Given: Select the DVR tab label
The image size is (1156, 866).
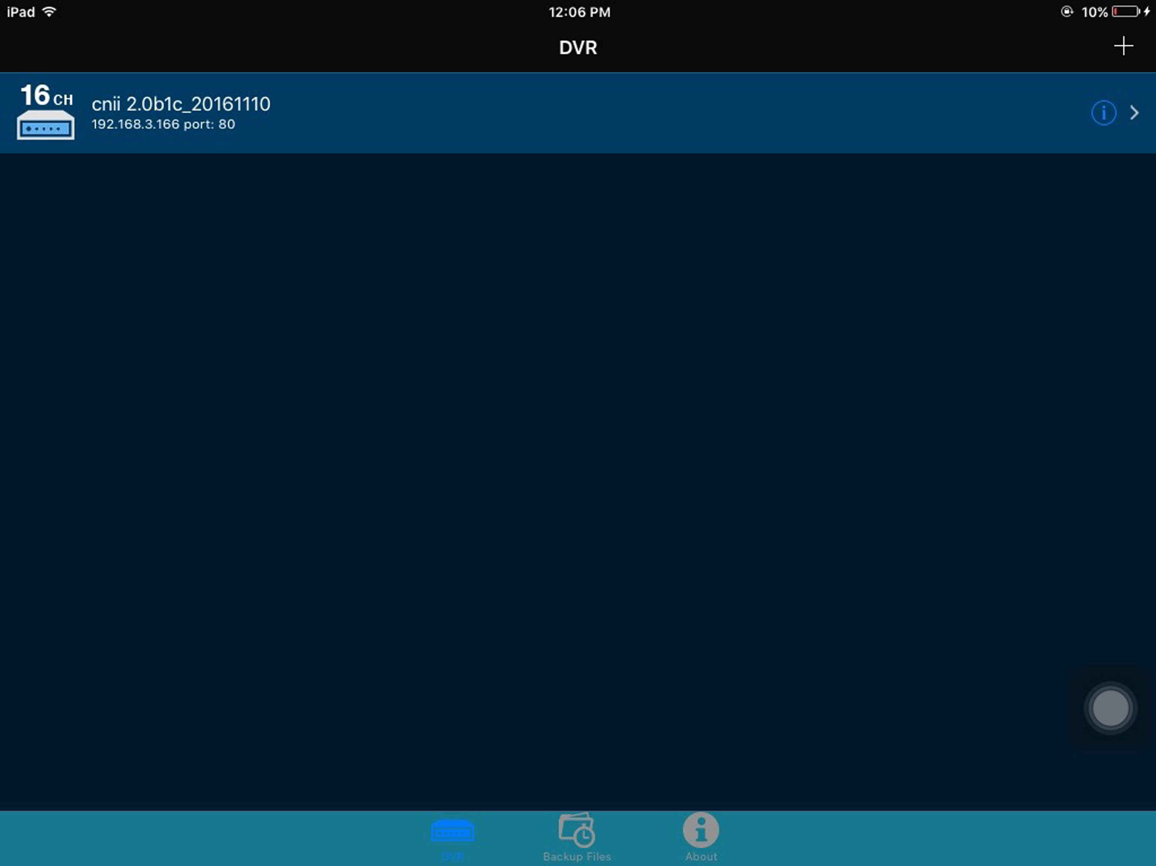Looking at the screenshot, I should click(453, 857).
